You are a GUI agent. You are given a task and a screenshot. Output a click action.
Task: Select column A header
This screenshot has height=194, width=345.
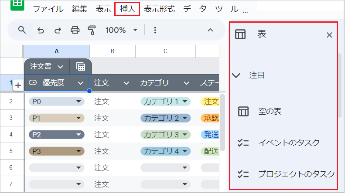pyautogui.click(x=57, y=51)
